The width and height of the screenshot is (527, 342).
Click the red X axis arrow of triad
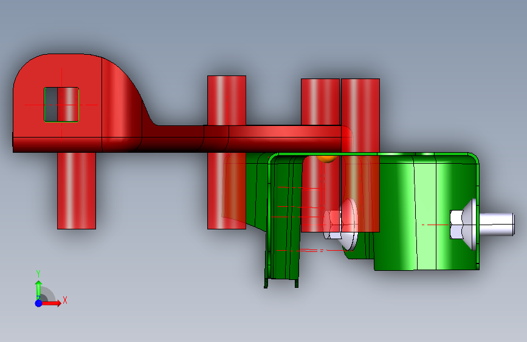click(x=51, y=303)
